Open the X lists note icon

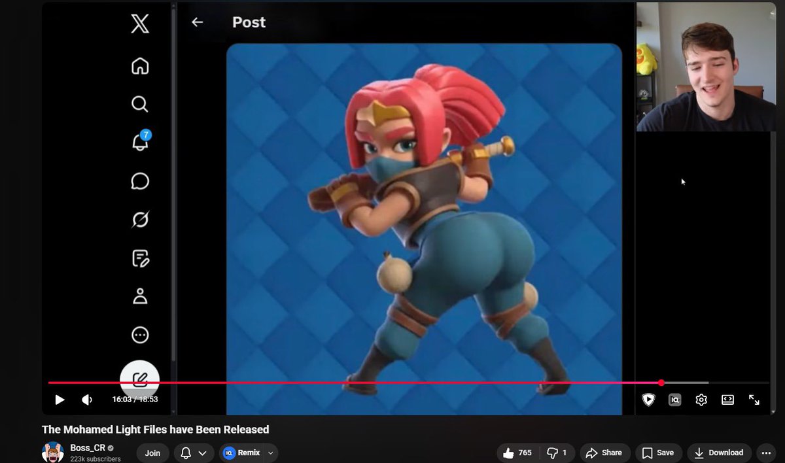(x=140, y=258)
